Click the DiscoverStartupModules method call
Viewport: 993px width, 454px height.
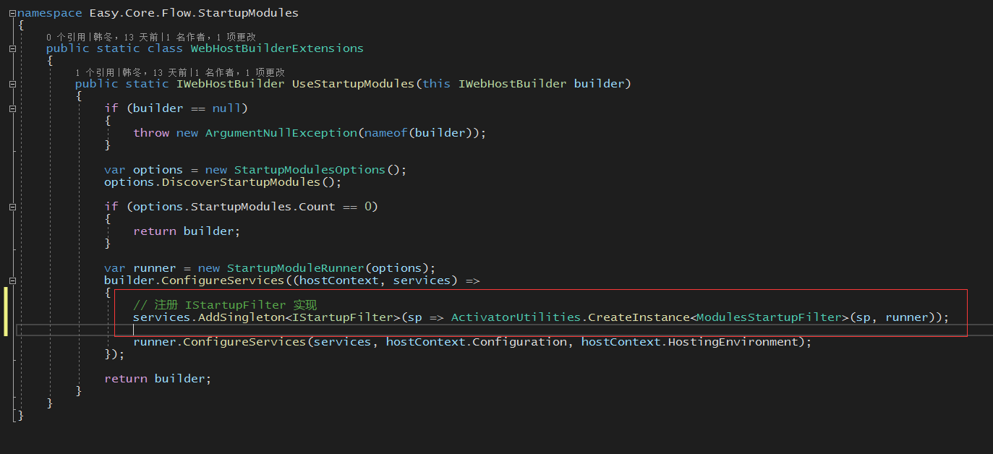tap(240, 182)
